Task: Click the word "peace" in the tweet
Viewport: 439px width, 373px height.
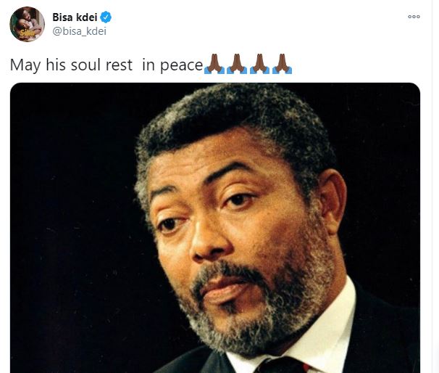Action: coord(181,65)
